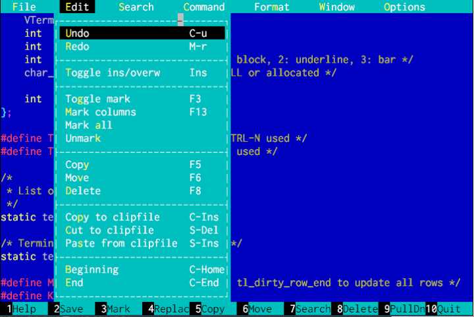This screenshot has height=317, width=474.
Task: Open the File menu
Action: 24,7
